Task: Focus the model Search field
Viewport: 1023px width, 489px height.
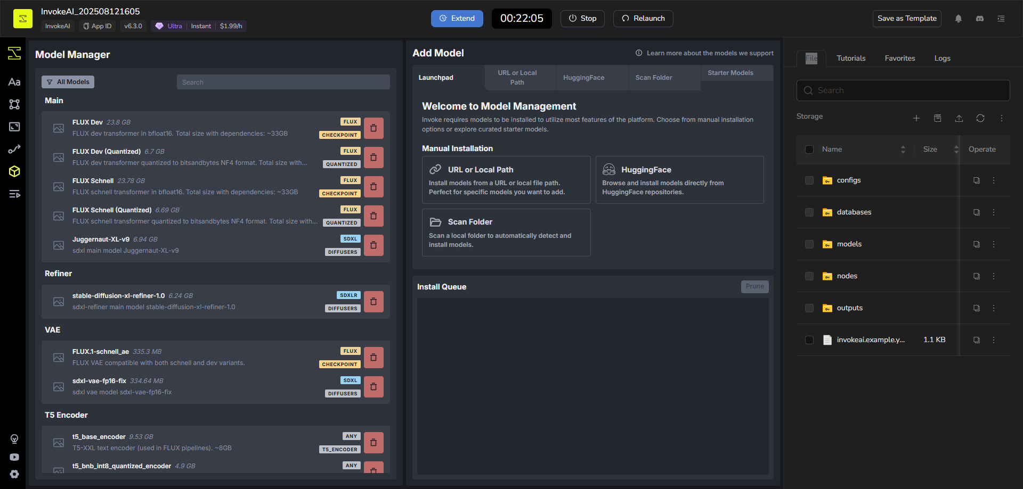Action: [283, 82]
